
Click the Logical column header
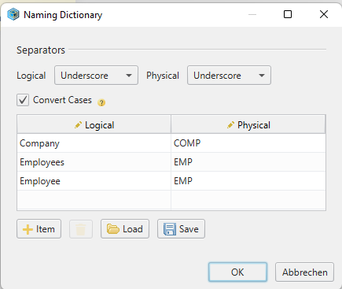[94, 125]
